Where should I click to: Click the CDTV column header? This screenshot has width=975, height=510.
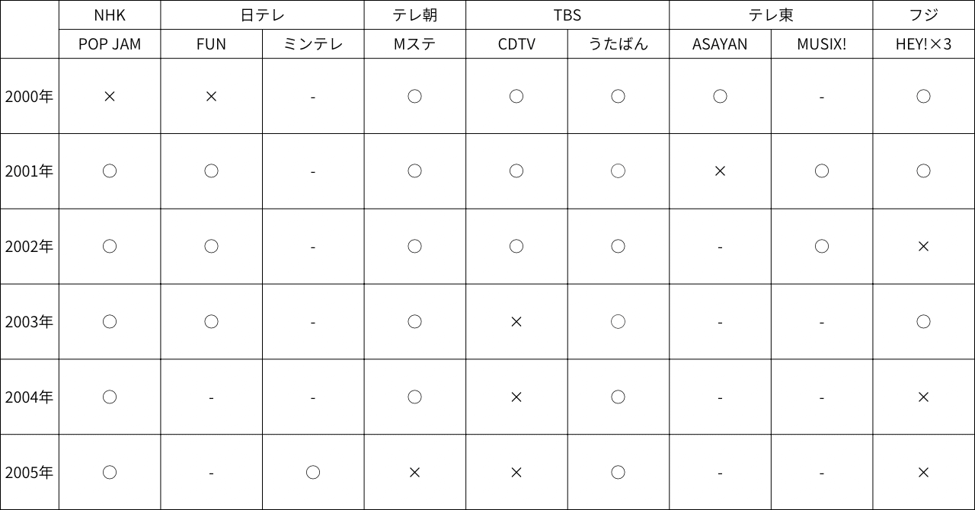tap(516, 44)
